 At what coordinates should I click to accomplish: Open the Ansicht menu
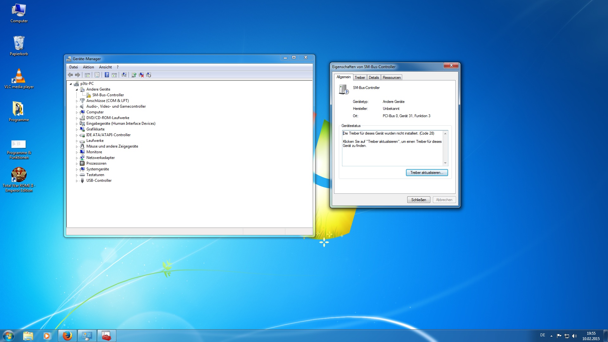[x=105, y=67]
